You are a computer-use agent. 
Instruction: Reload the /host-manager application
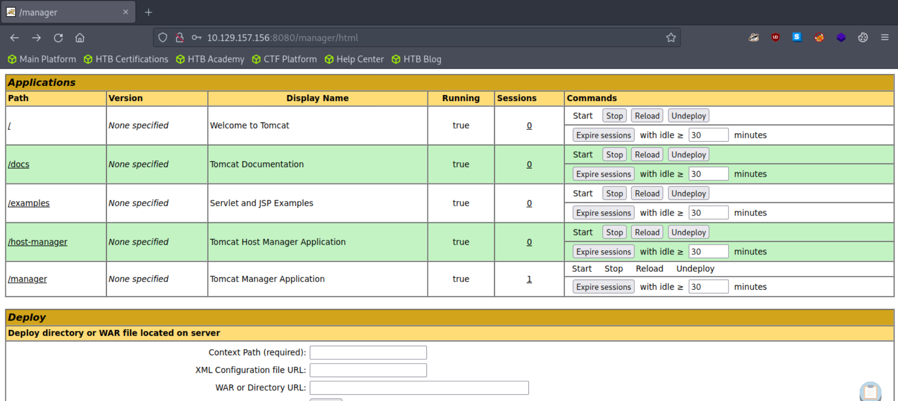point(647,232)
